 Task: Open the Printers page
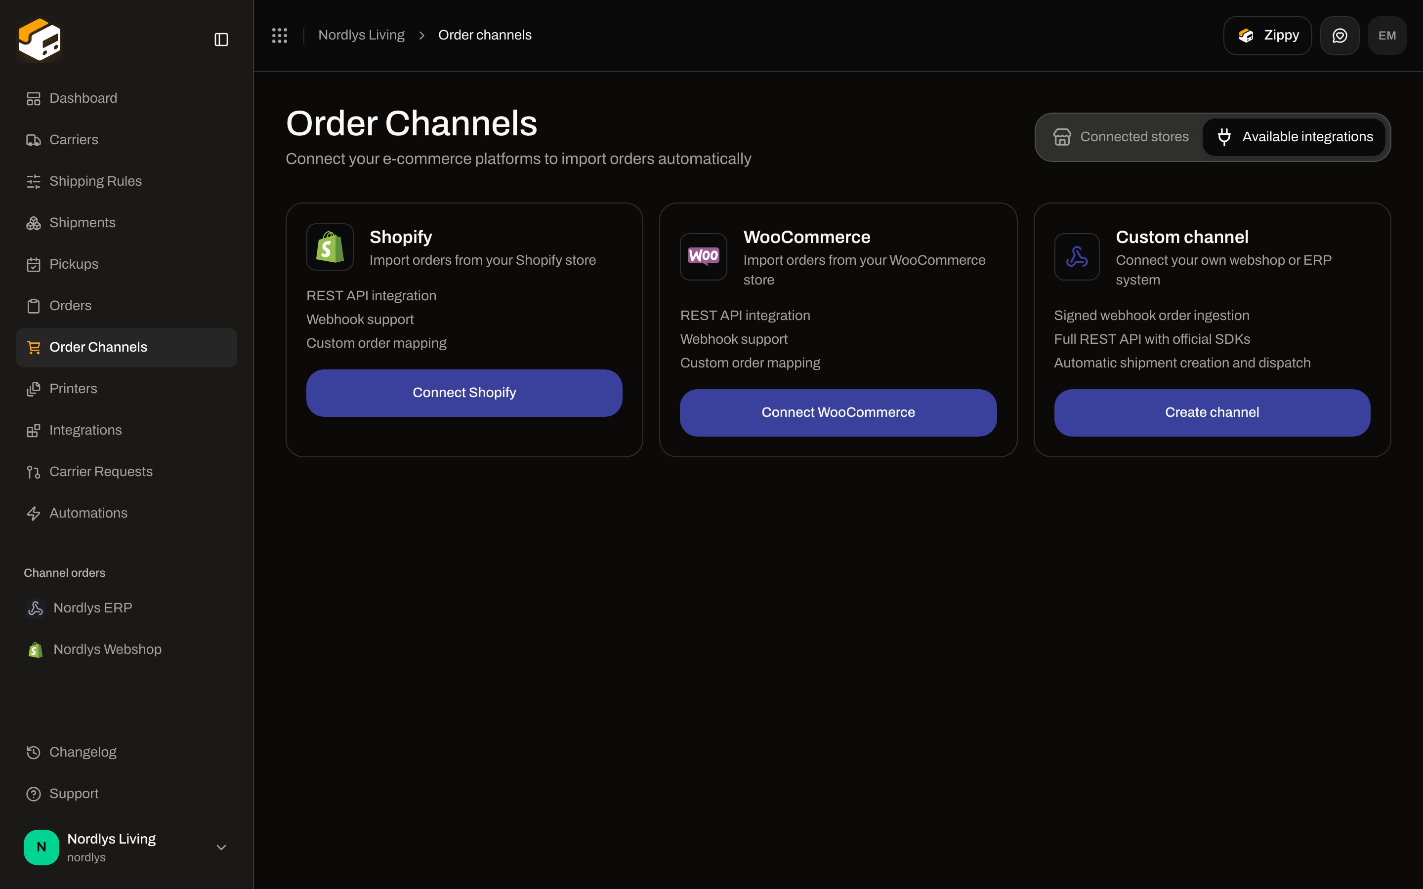[x=126, y=389]
